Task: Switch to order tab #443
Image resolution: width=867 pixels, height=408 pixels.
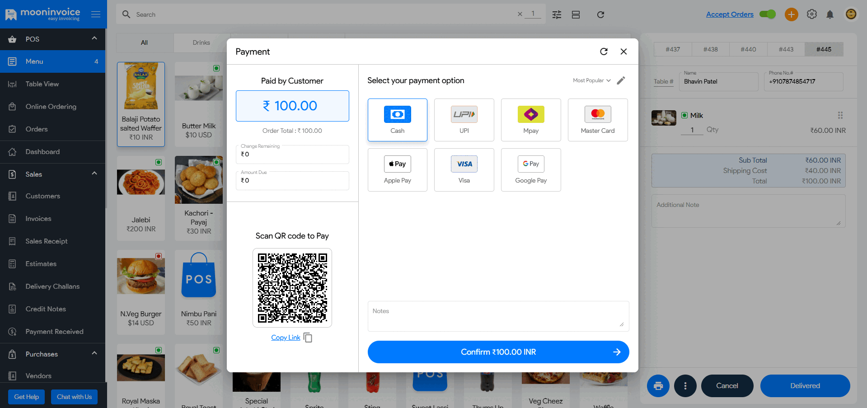Action: (786, 49)
